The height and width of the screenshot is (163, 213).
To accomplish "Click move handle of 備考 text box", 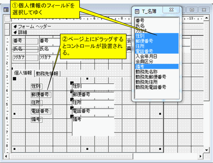I will click(x=72, y=116).
